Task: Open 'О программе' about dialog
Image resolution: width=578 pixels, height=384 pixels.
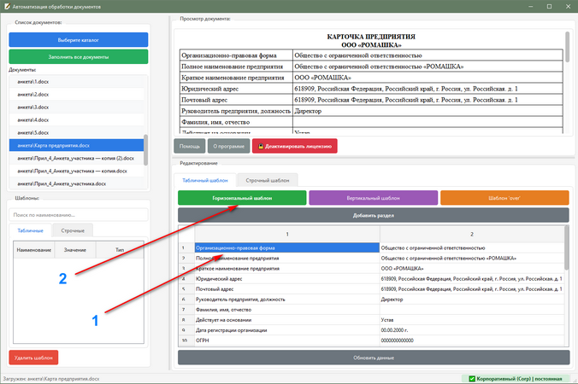Action: pyautogui.click(x=228, y=146)
